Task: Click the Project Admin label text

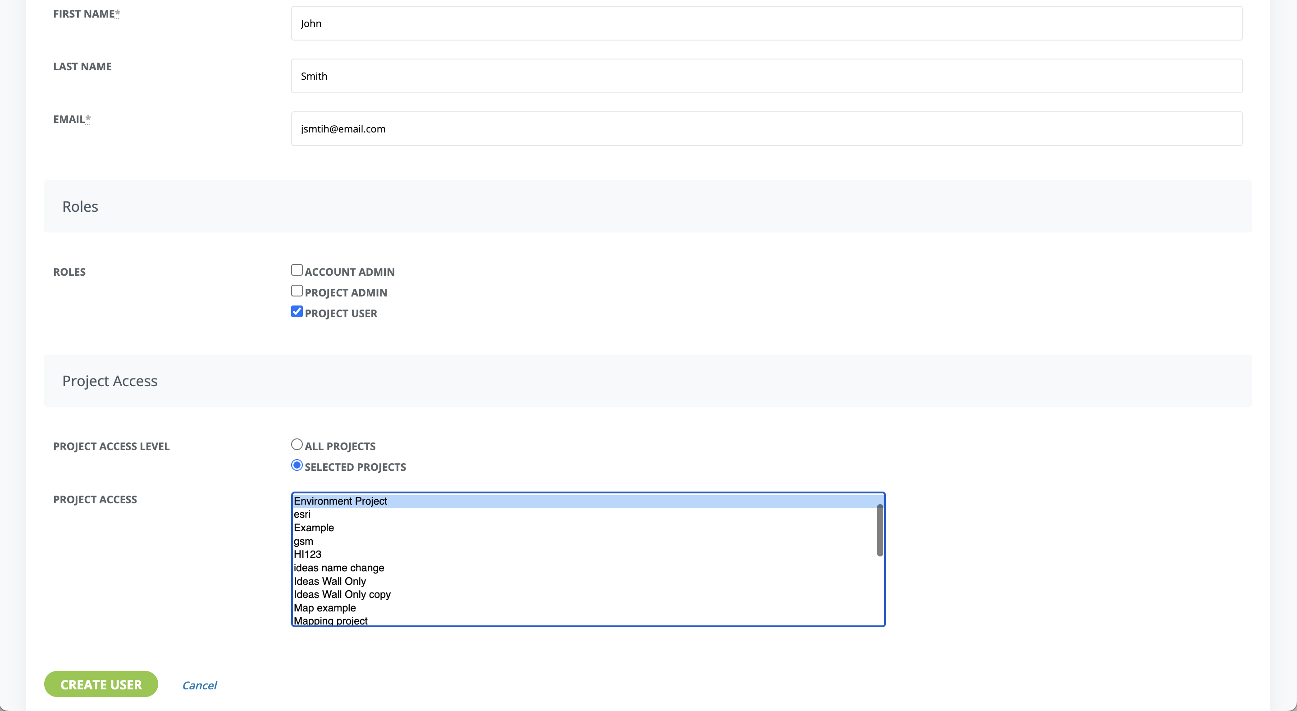Action: point(346,292)
